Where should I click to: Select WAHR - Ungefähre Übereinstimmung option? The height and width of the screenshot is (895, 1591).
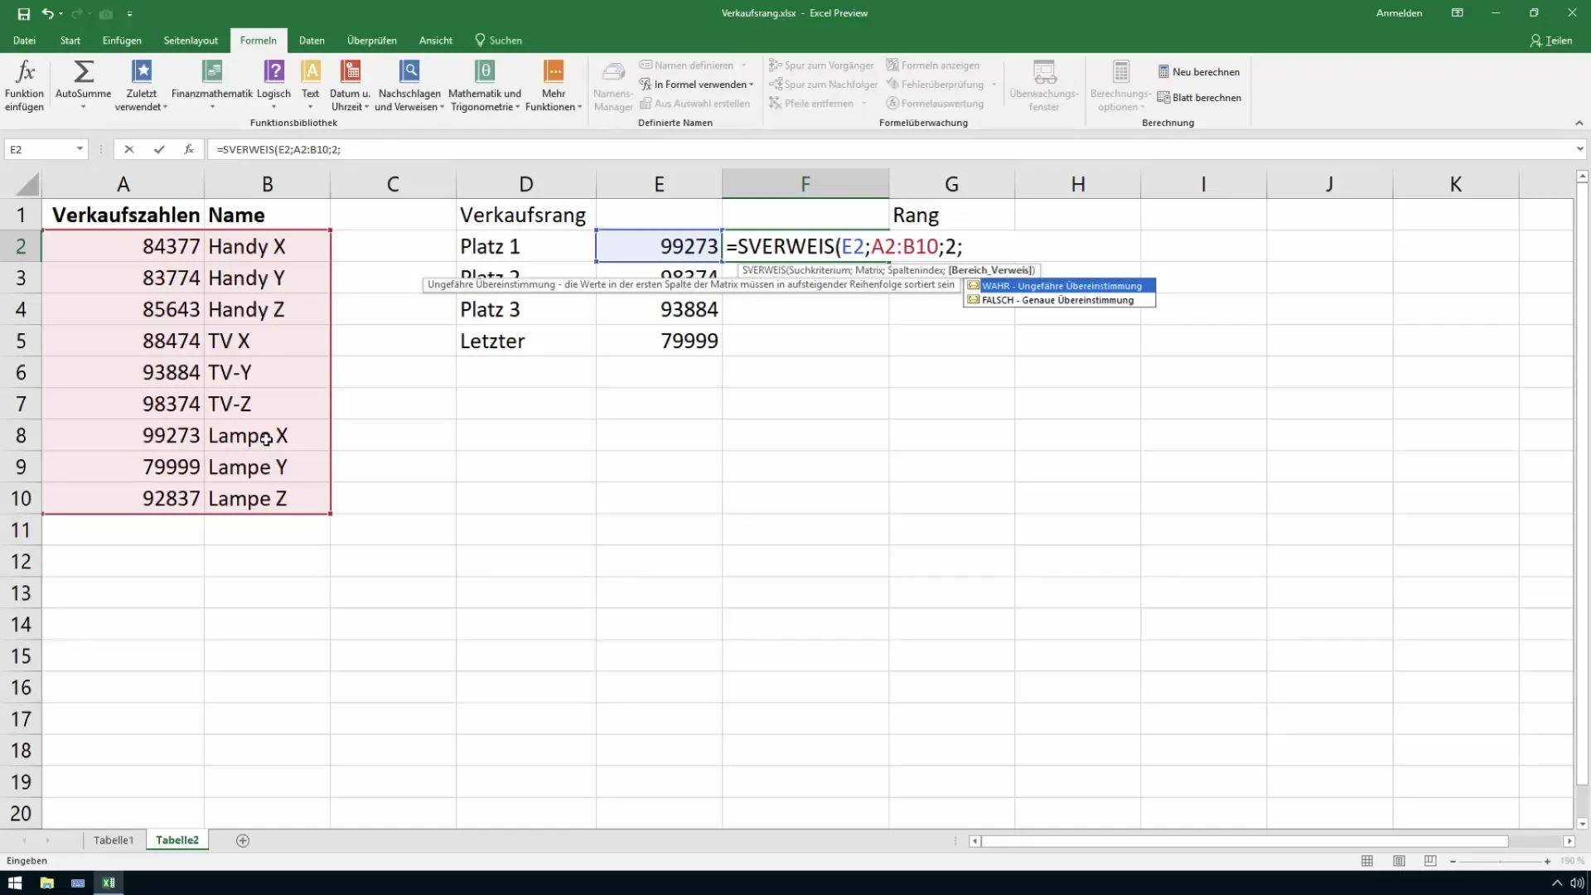click(x=1061, y=286)
